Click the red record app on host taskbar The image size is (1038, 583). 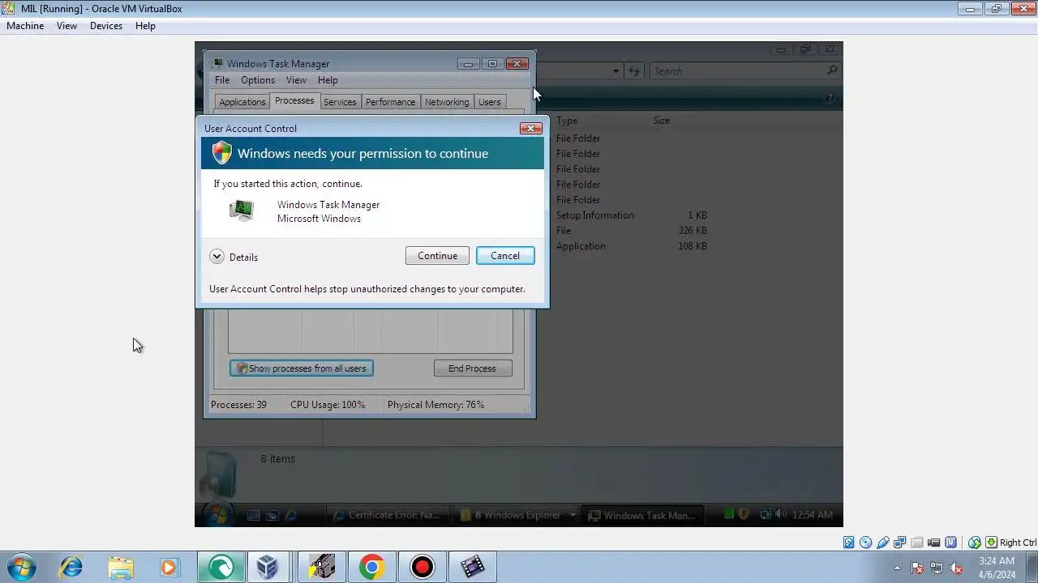(x=422, y=567)
